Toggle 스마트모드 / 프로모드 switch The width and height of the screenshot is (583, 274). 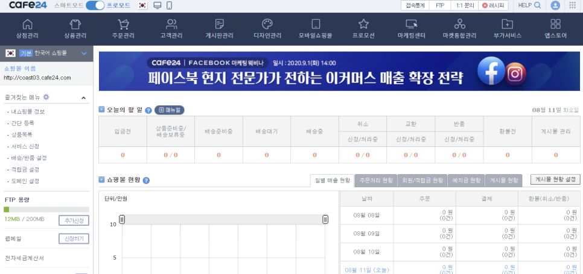pos(95,5)
